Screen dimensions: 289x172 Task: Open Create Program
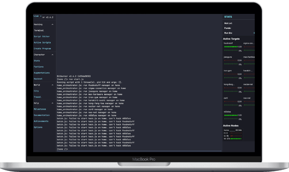tap(42, 48)
